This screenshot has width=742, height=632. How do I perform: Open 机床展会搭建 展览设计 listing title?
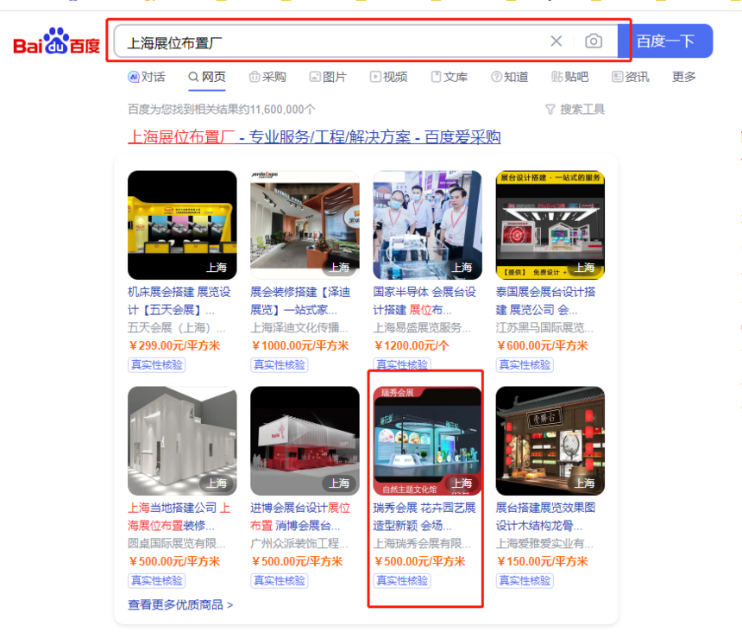point(179,300)
